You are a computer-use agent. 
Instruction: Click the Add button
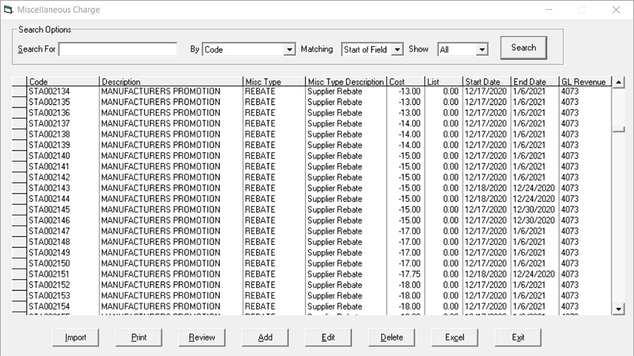265,338
